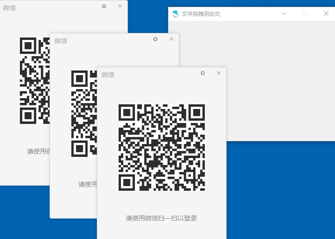
Task: Close the 文件拖拽到此处 window
Action: (326, 14)
